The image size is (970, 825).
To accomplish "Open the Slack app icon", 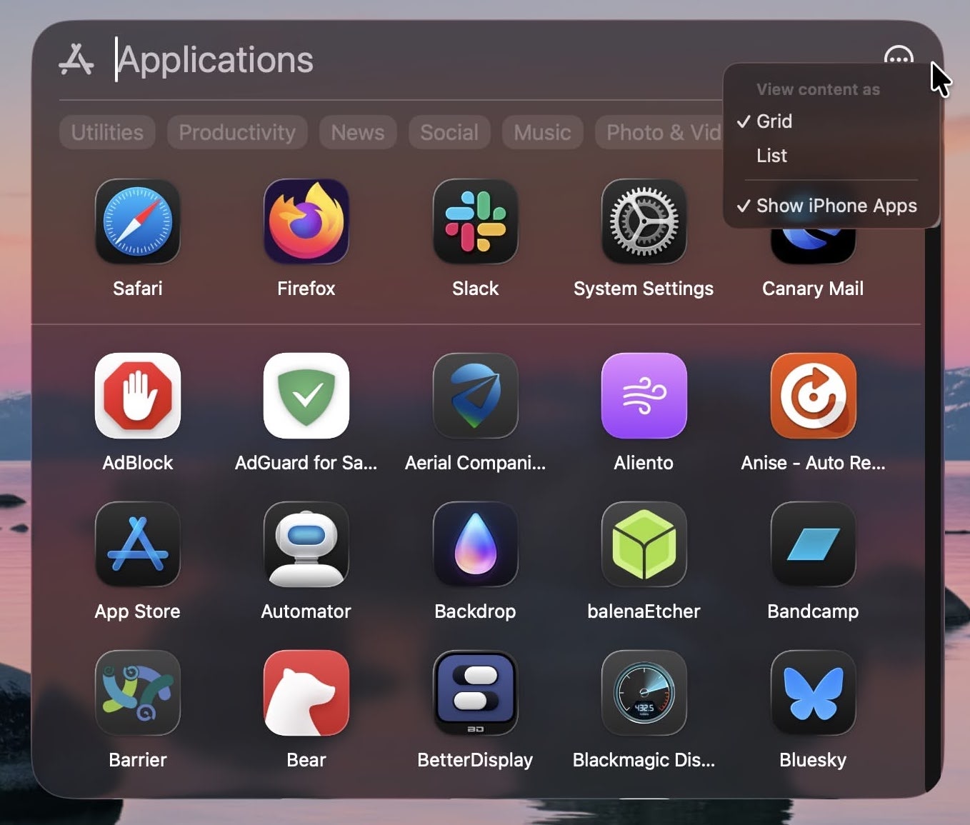I will 475,221.
